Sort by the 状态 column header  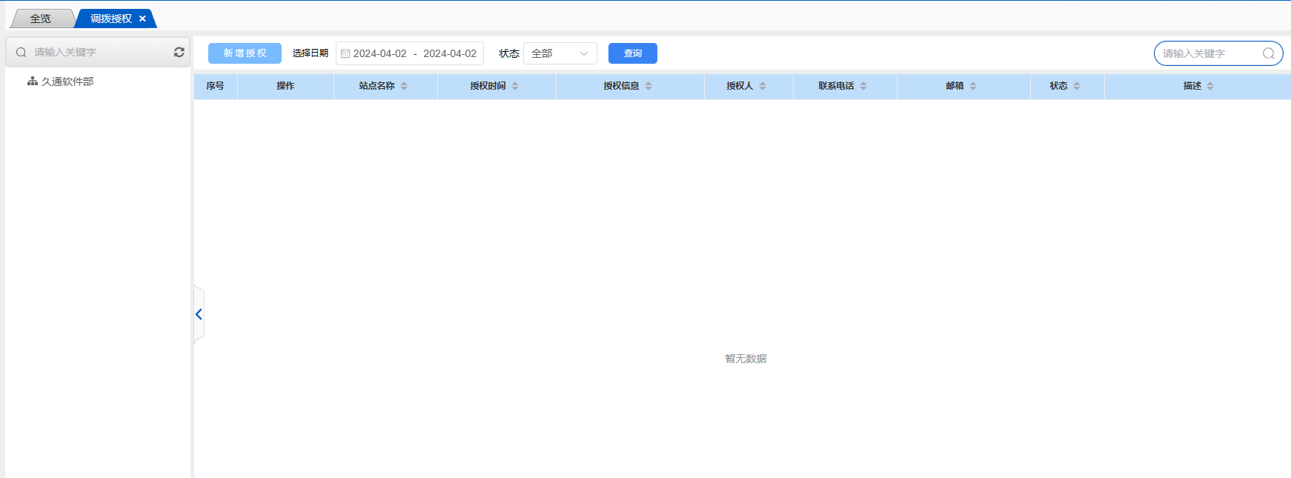1077,86
